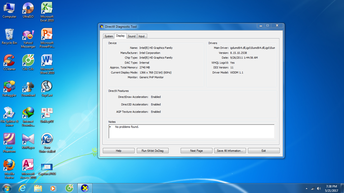Click Run 64-bit DxDiag button

(x=152, y=151)
